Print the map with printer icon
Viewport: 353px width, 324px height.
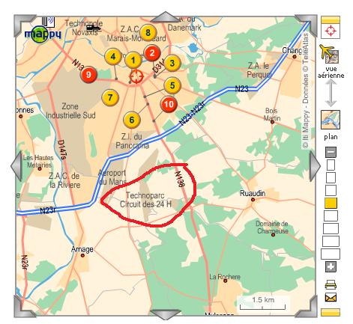click(x=331, y=284)
